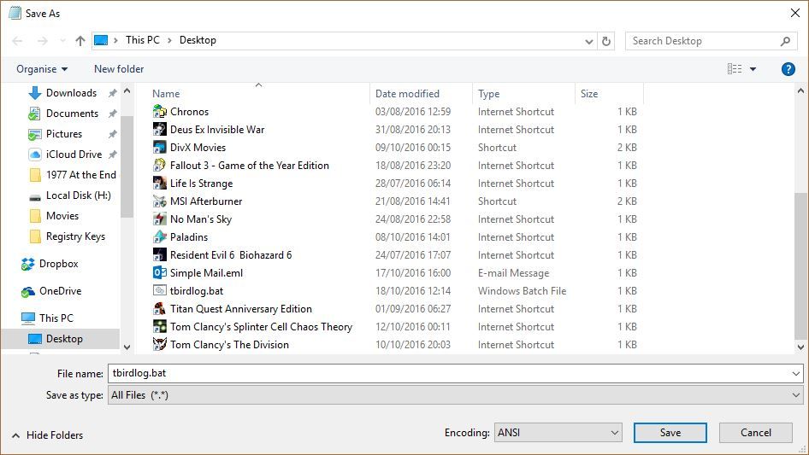Click the back navigation arrow
Screen dimensions: 809x455
click(18, 40)
